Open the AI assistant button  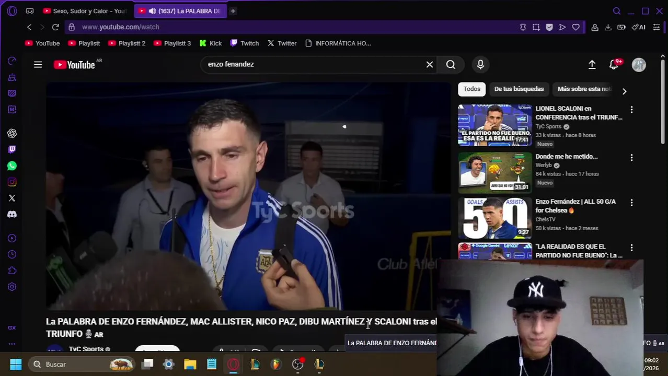pyautogui.click(x=638, y=27)
